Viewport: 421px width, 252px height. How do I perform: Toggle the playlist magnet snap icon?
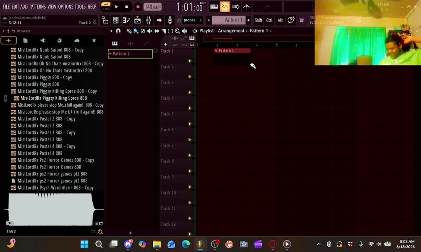(x=118, y=31)
